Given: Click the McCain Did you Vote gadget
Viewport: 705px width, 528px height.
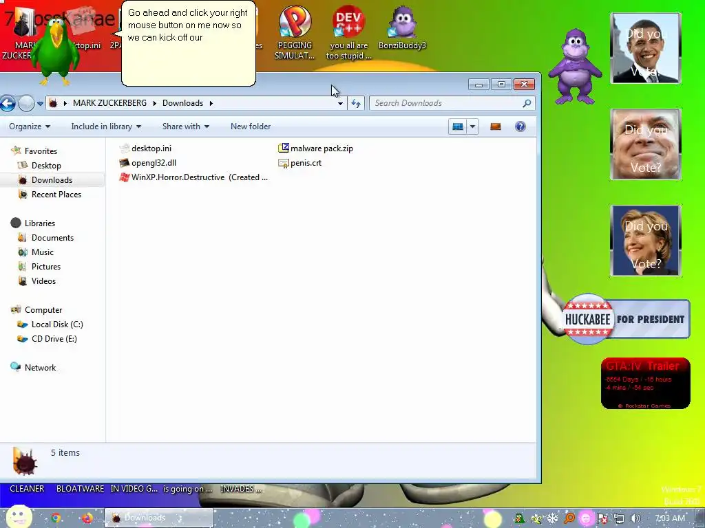Looking at the screenshot, I should click(x=646, y=144).
